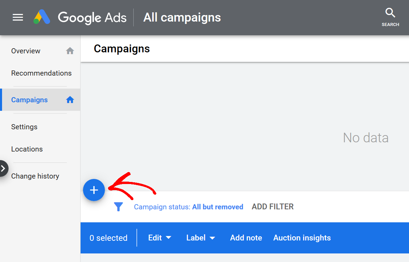Viewport: 409px width, 262px height.
Task: Click the home icon beside Overview
Action: click(x=70, y=50)
